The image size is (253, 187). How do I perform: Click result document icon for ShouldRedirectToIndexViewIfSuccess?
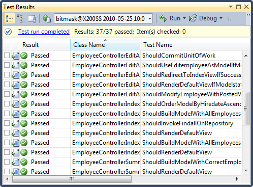tap(15, 75)
